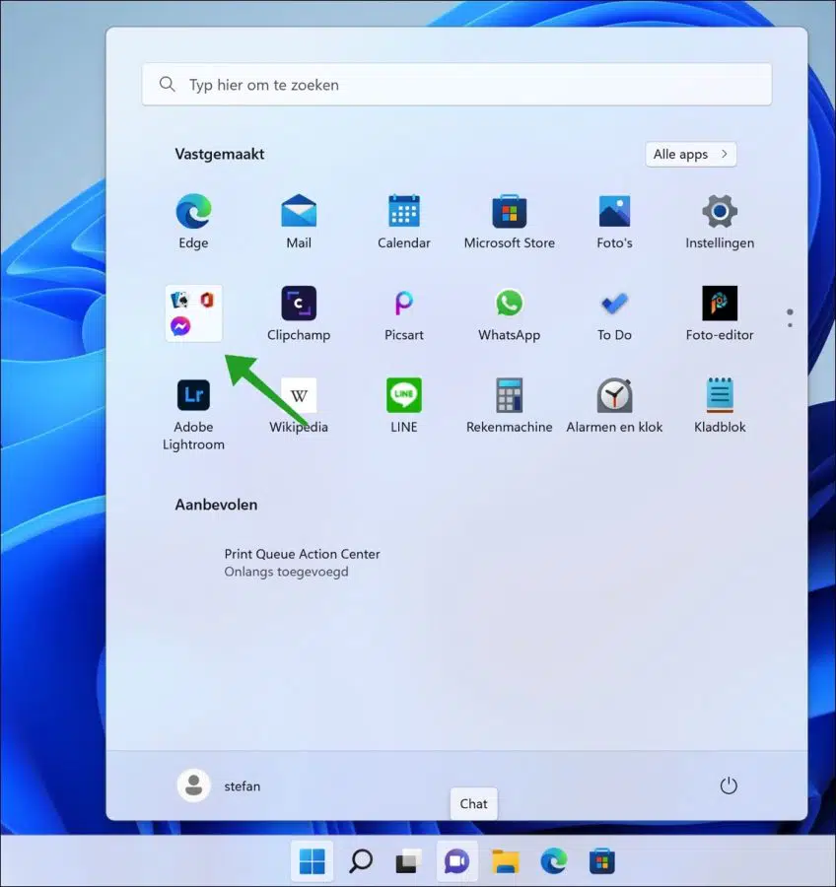
Task: Open the Wikipedia app
Action: tap(299, 406)
